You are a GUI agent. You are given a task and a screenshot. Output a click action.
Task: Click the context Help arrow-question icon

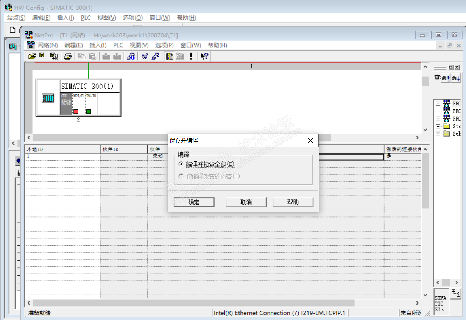coord(204,56)
